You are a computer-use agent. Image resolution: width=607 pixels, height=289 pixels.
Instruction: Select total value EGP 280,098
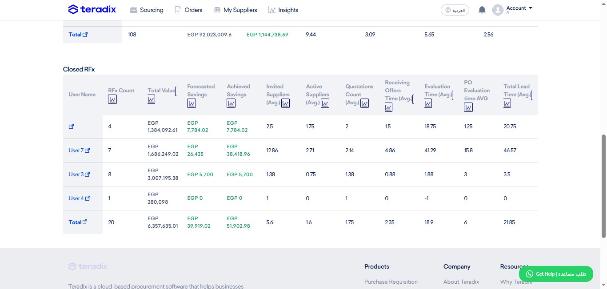pyautogui.click(x=158, y=198)
